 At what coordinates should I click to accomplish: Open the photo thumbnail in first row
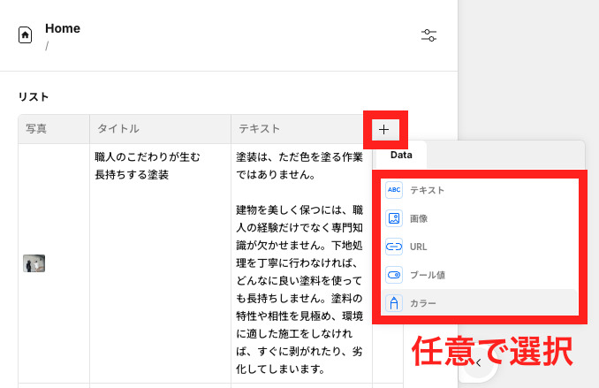click(x=34, y=263)
